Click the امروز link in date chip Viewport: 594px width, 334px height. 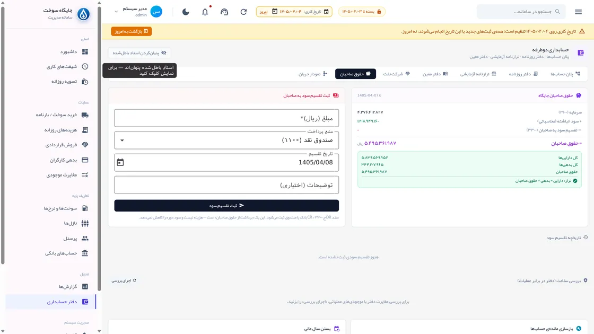264,12
